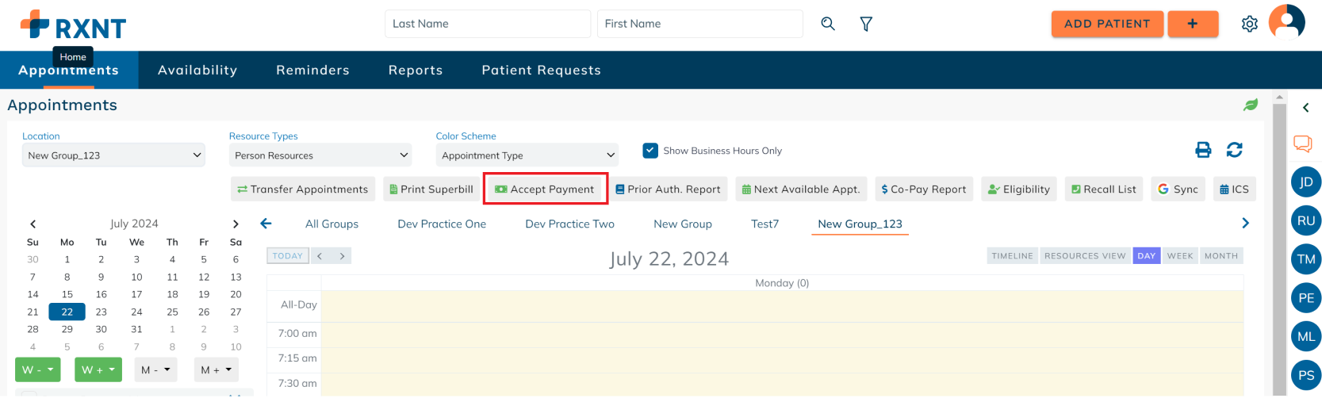Refresh the appointments calendar

[x=1234, y=150]
